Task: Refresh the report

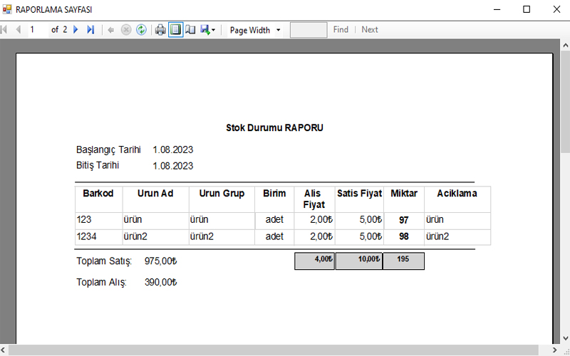Action: coord(141,30)
